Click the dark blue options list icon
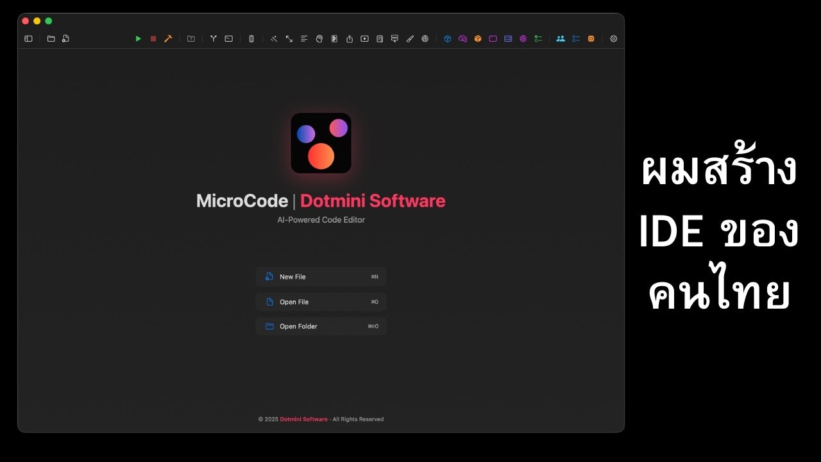Viewport: 821px width, 462px height. click(x=576, y=38)
